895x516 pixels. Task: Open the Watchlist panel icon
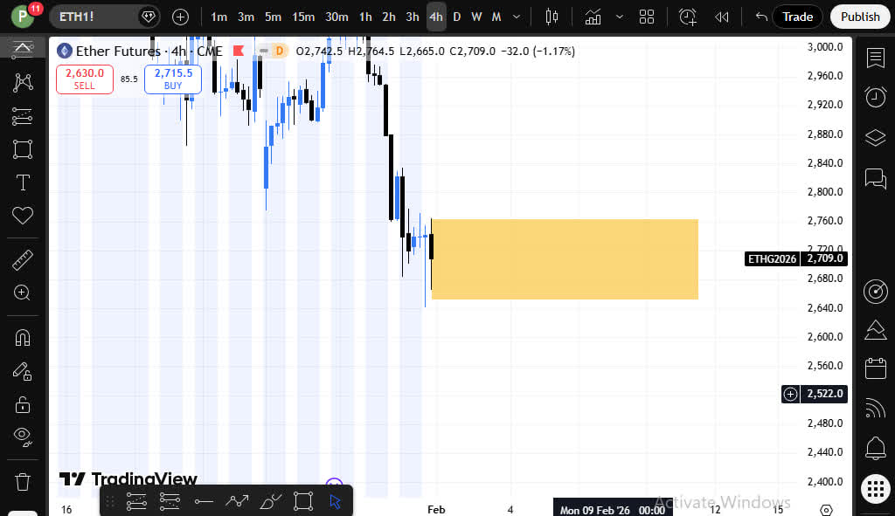point(875,58)
